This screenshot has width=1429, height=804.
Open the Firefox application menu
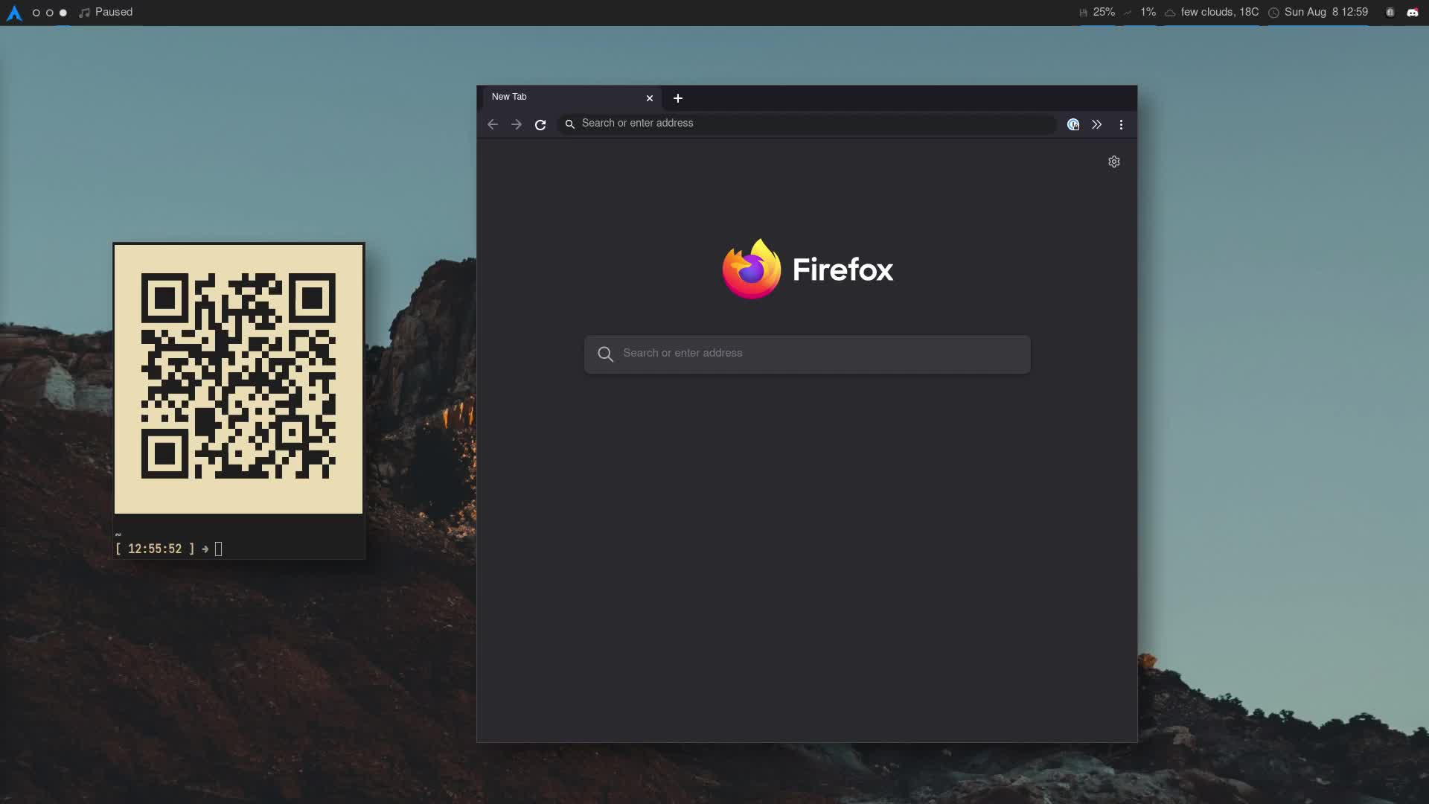[x=1121, y=124]
